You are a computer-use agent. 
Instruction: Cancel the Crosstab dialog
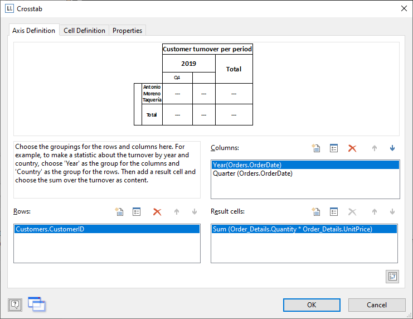pos(377,304)
